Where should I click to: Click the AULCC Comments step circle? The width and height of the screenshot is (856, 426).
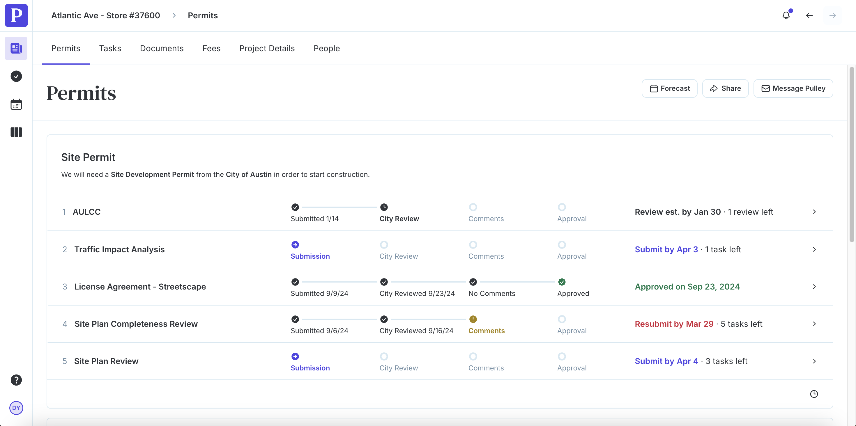(x=473, y=207)
